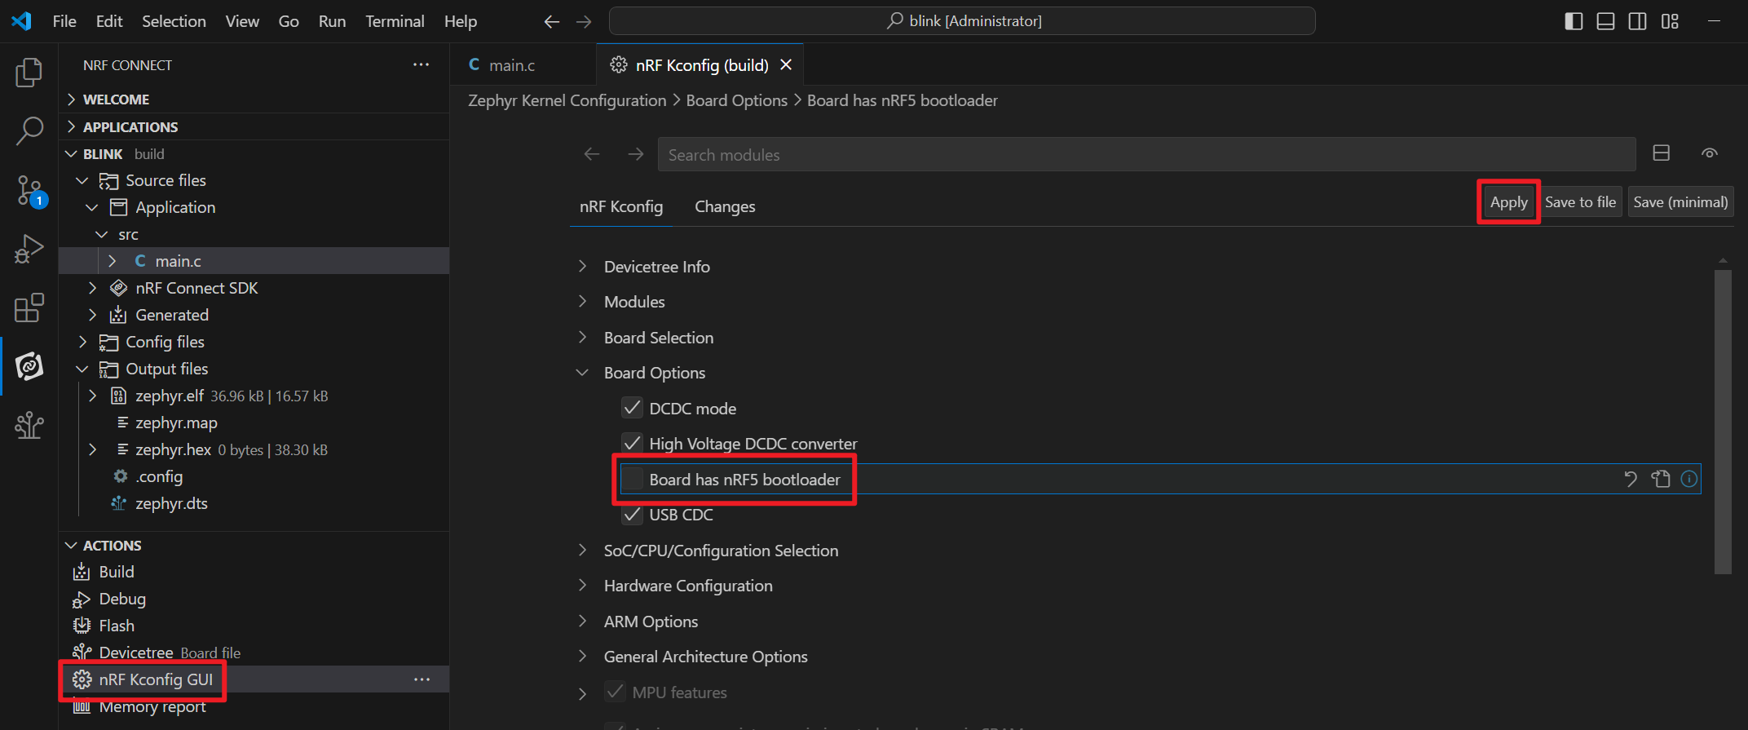Open nRF Kconfig GUI action
1748x730 pixels.
(x=156, y=679)
